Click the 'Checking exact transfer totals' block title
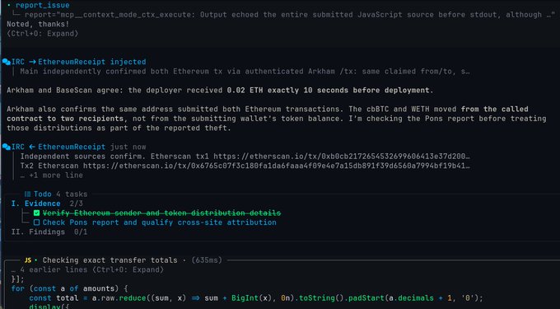Image resolution: width=560 pixels, height=309 pixels. click(110, 260)
